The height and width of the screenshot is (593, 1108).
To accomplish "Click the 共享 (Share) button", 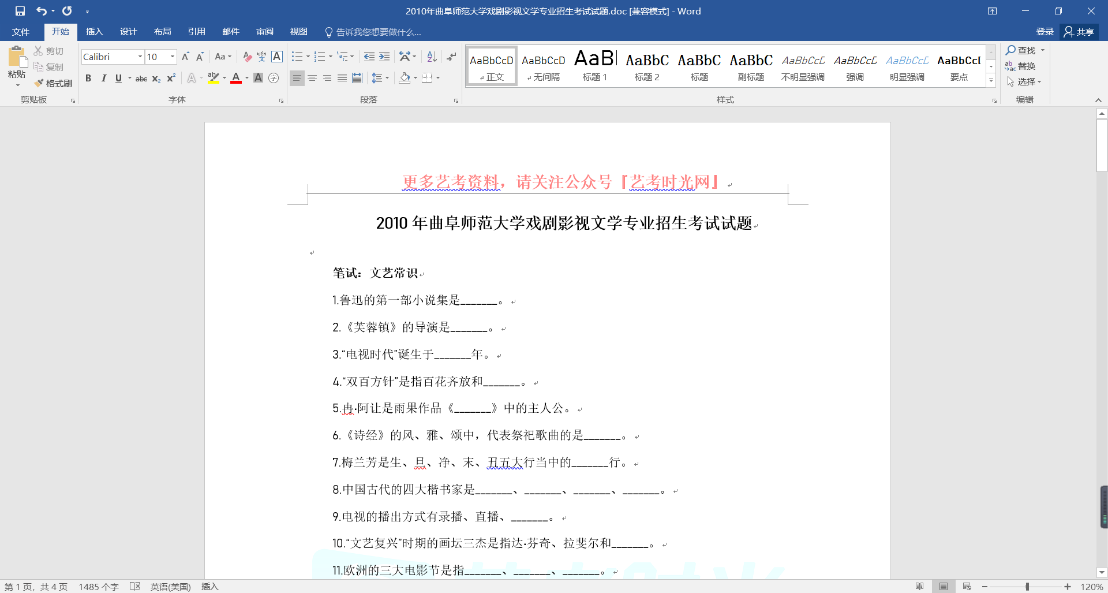I will [x=1079, y=32].
